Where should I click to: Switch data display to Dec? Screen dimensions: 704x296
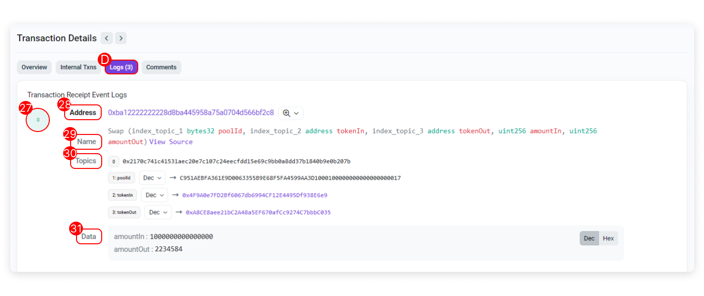(x=589, y=238)
